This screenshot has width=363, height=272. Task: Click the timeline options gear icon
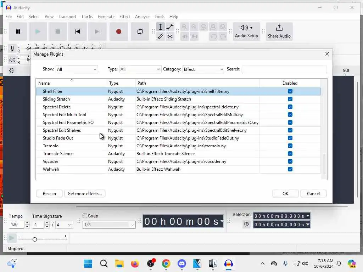click(12, 70)
